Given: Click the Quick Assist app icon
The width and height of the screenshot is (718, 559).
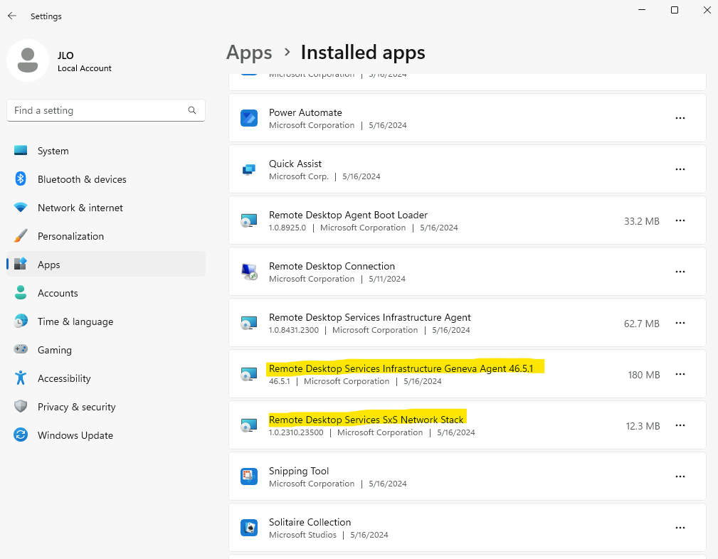Looking at the screenshot, I should tap(249, 169).
